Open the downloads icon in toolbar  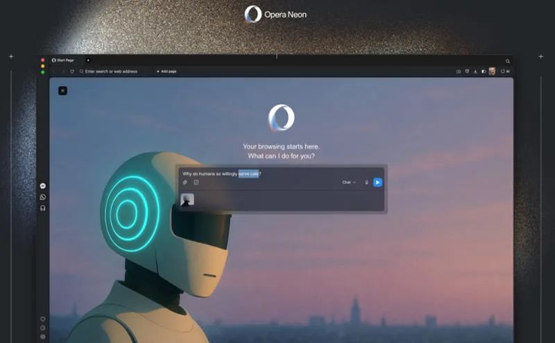pos(475,72)
